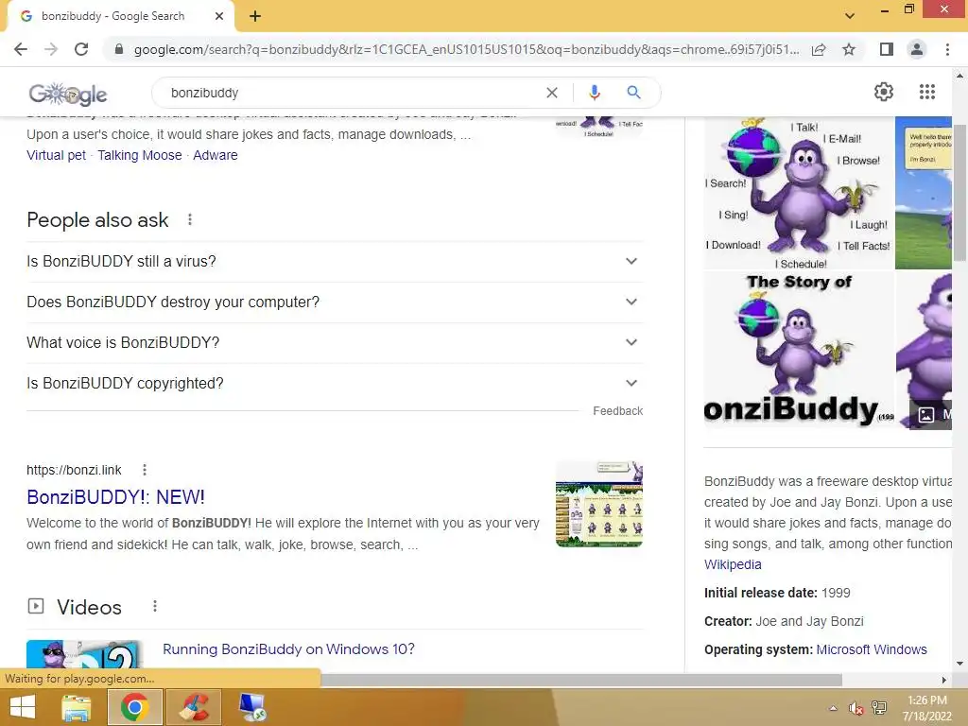This screenshot has height=726, width=968.
Task: Expand "Is BonziBUDDY still a virus?"
Action: click(335, 261)
